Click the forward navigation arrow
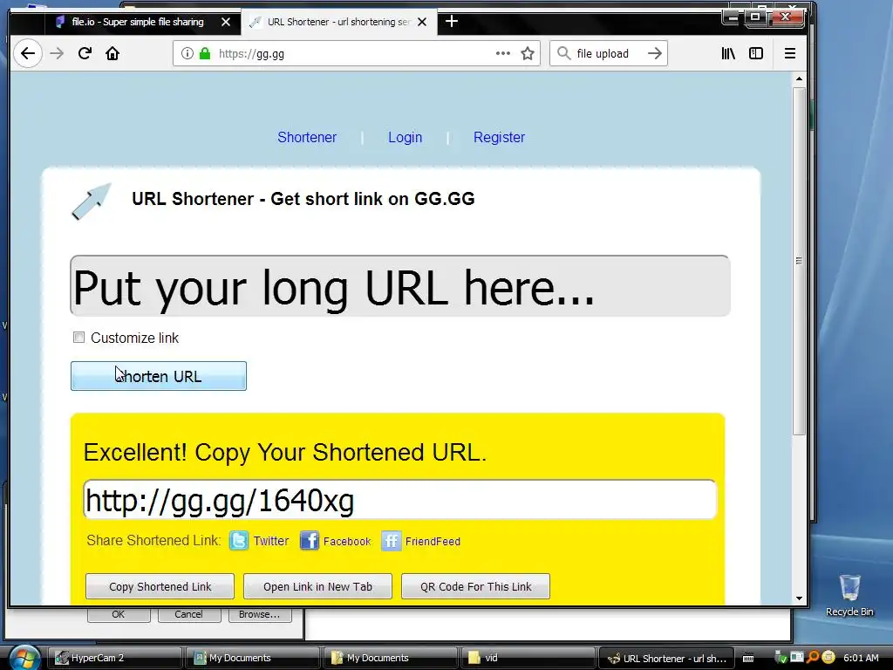 pyautogui.click(x=57, y=53)
